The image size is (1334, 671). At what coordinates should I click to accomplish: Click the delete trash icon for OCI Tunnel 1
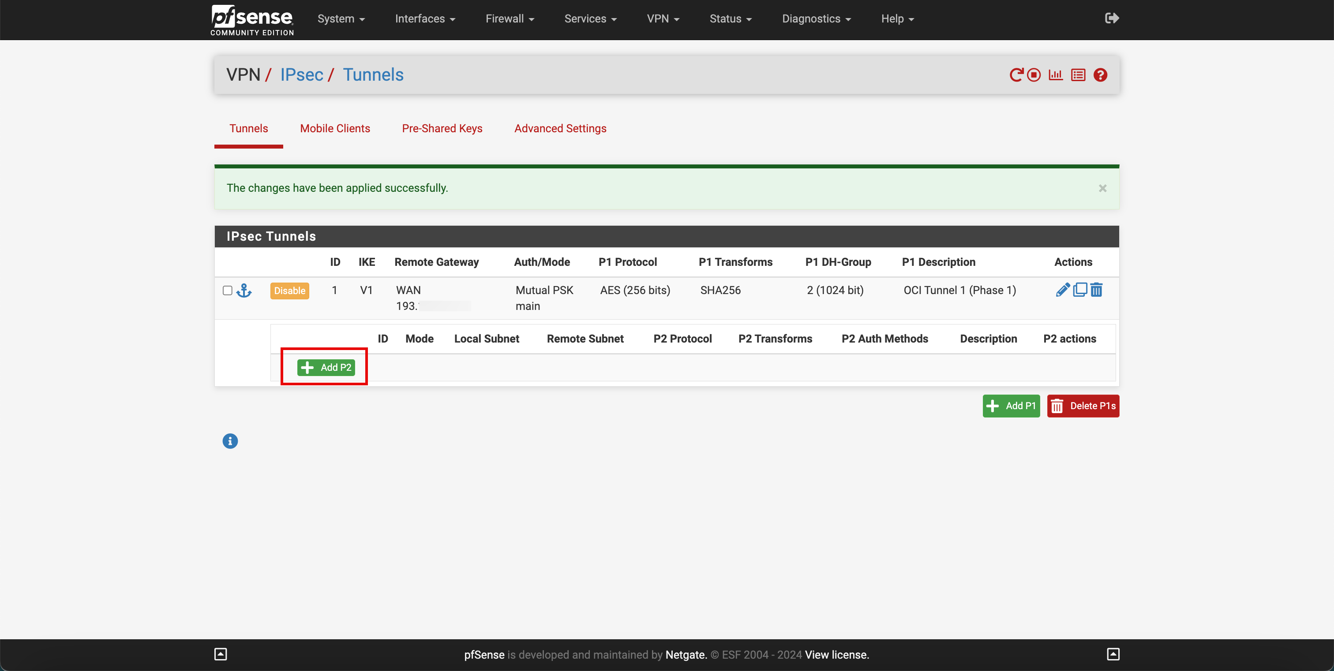[x=1096, y=289]
